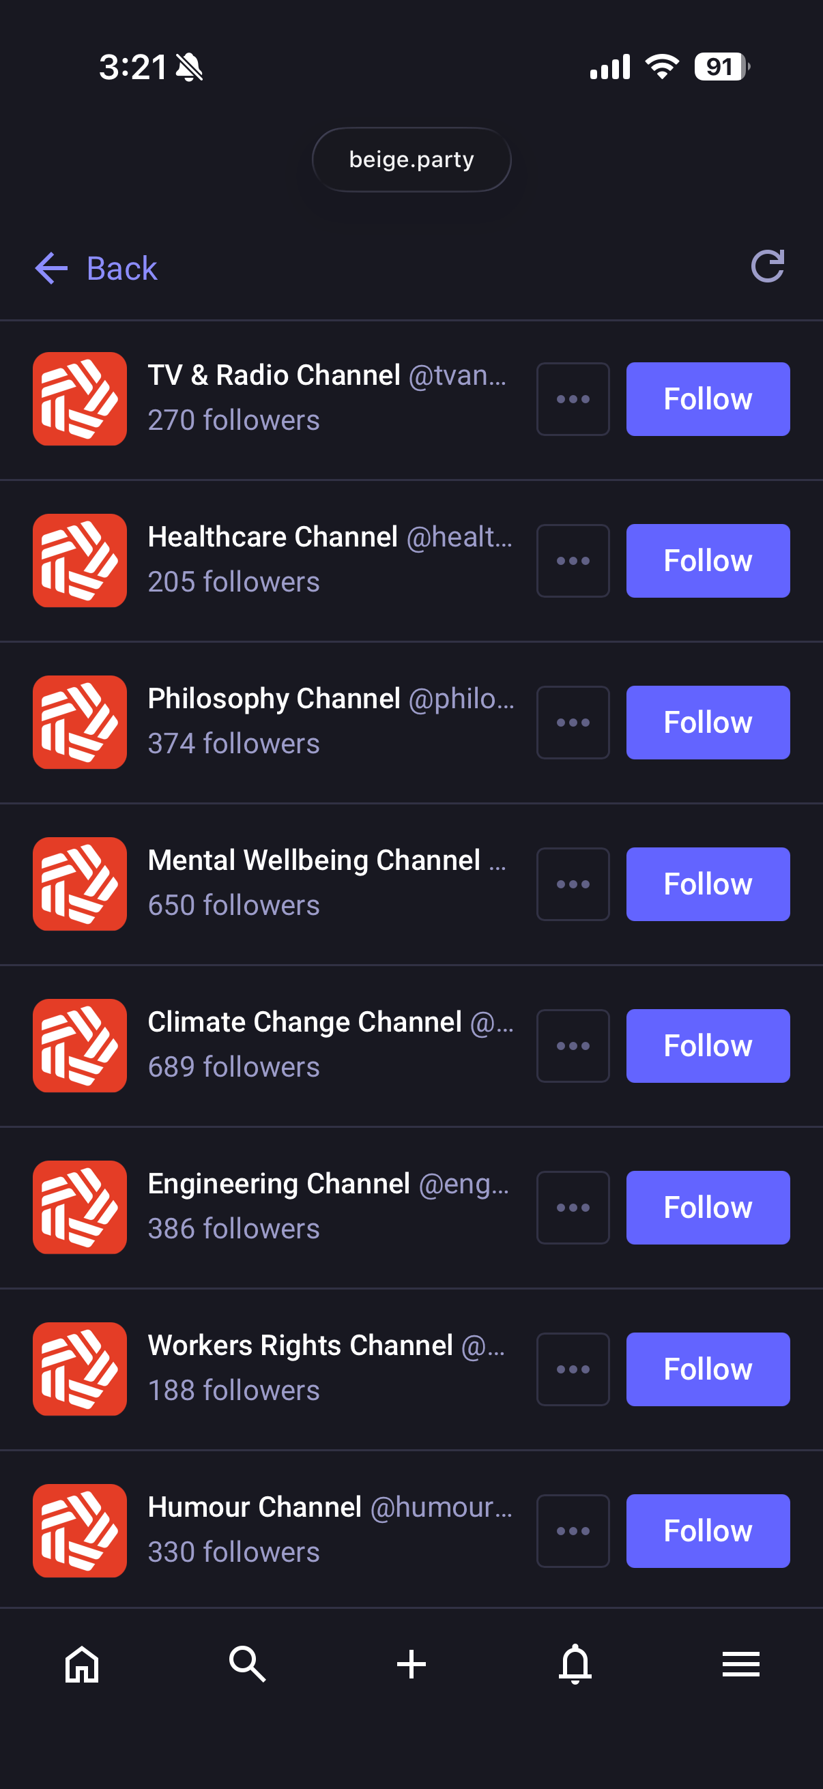Follow the Healthcare Channel

[x=707, y=561]
